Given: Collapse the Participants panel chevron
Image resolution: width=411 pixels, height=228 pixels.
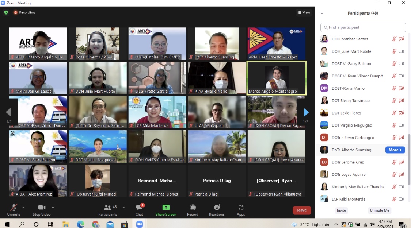Looking at the screenshot, I should click(322, 13).
